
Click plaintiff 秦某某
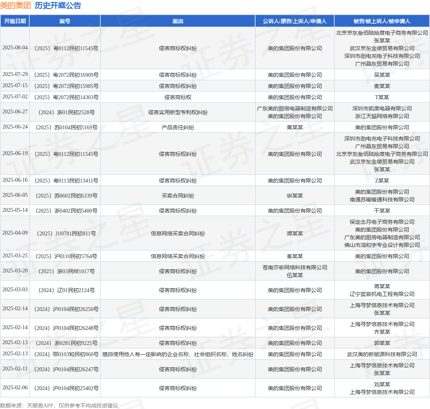pos(295,256)
